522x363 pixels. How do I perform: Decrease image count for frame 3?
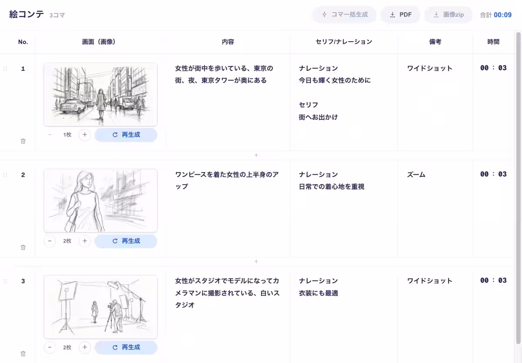coord(50,347)
